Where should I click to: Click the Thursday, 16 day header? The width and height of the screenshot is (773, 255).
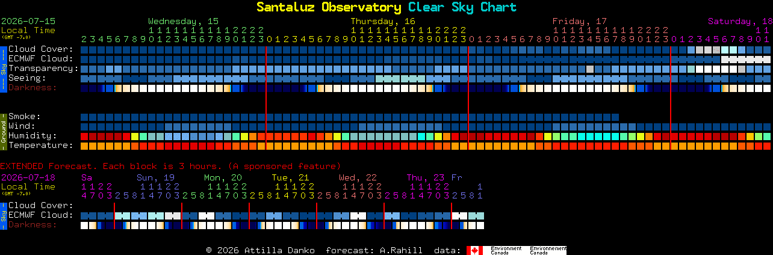(383, 20)
